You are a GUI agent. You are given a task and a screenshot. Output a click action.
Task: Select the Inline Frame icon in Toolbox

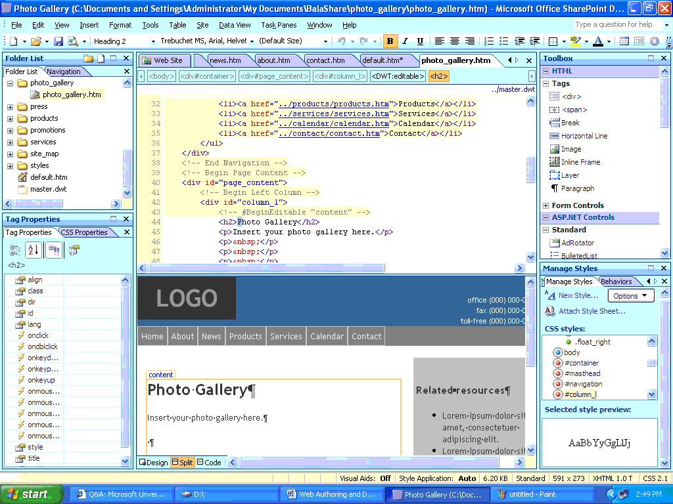point(555,162)
